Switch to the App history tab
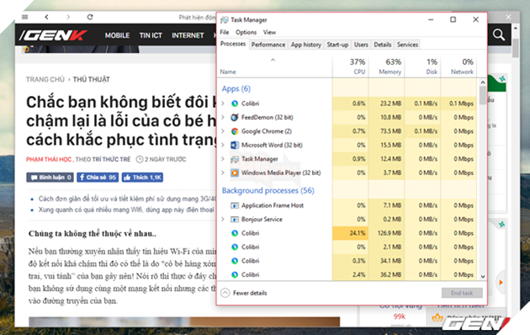530x335 pixels. pos(306,45)
